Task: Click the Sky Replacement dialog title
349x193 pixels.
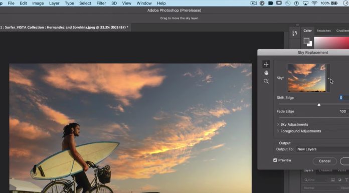Action: pos(313,53)
